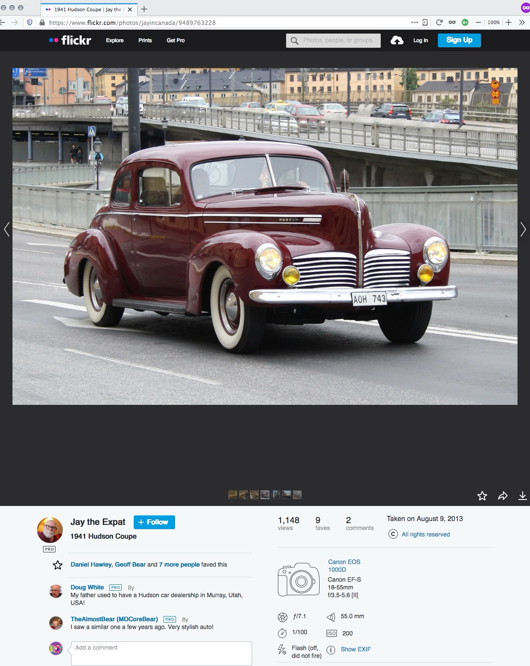This screenshot has height=666, width=530.
Task: Click the star icon beside faved list
Action: point(58,565)
